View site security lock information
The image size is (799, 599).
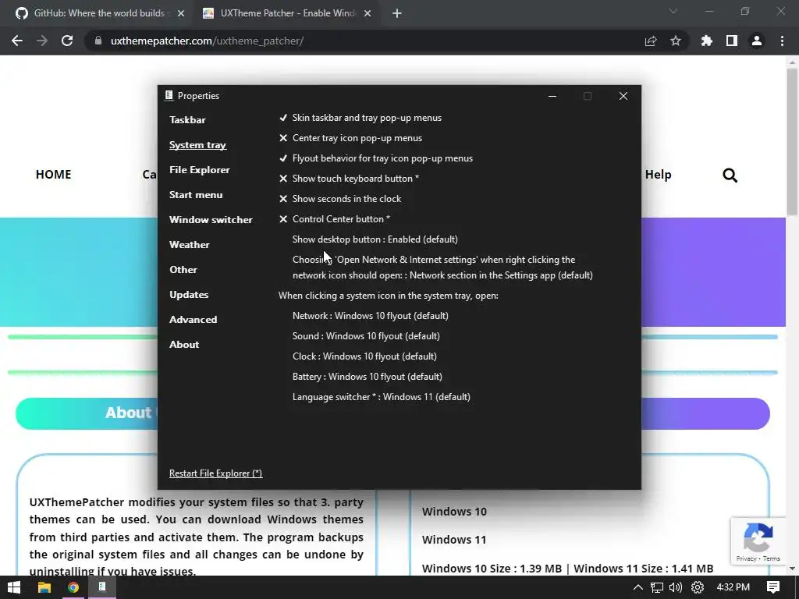point(98,41)
